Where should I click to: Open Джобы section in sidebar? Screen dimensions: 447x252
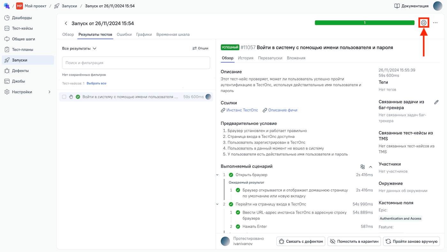click(19, 81)
